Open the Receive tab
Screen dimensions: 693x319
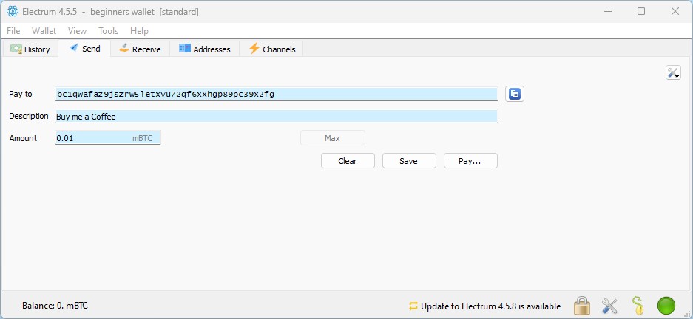coord(139,49)
